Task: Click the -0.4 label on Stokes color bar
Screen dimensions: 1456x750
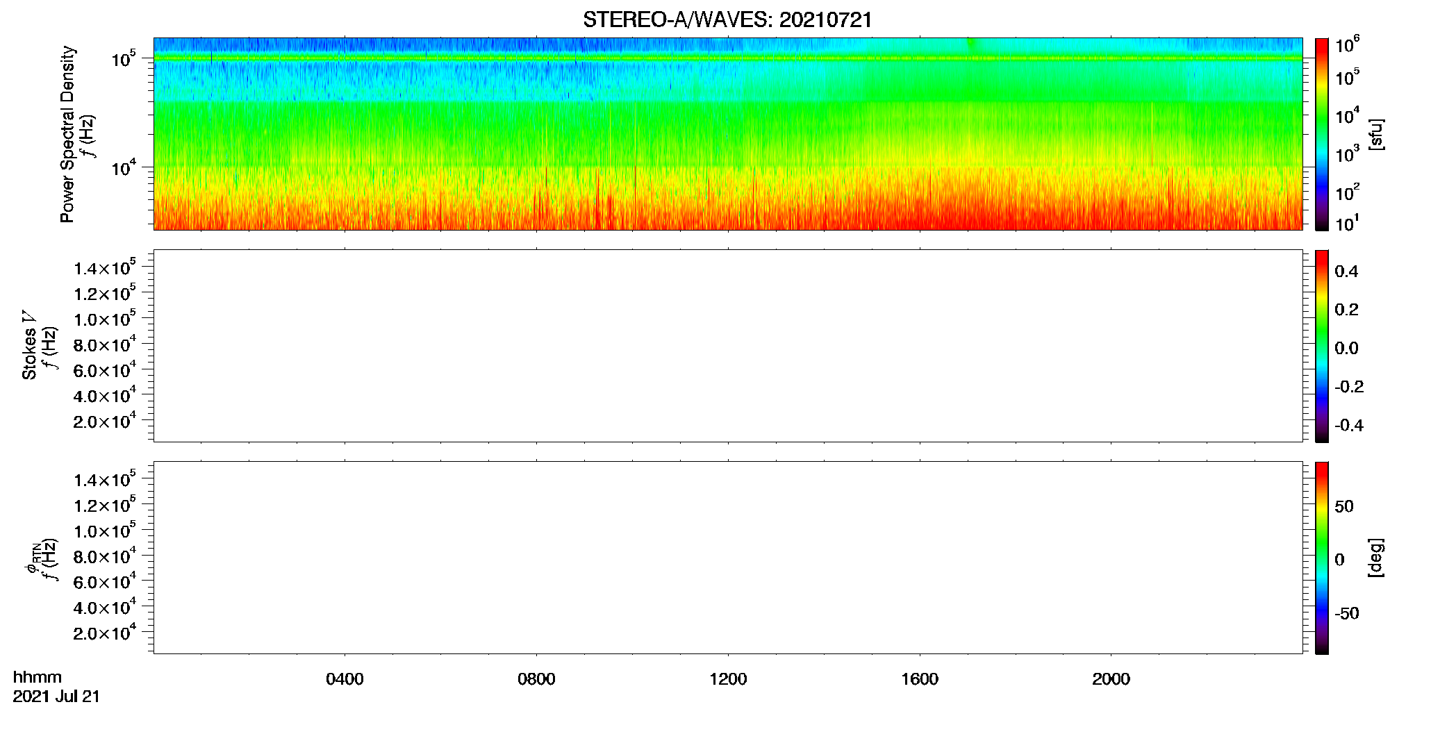Action: point(1349,426)
